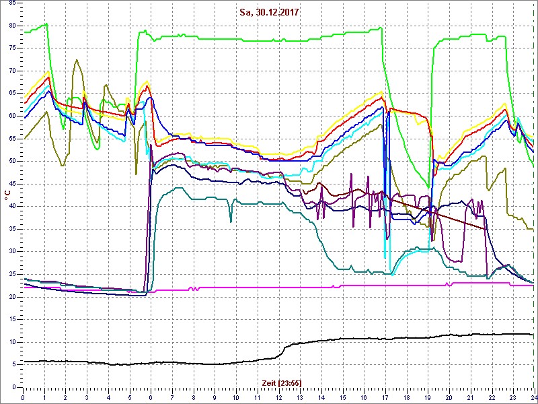Click hour 11 on the time axis
538x404 pixels.
coord(257,398)
